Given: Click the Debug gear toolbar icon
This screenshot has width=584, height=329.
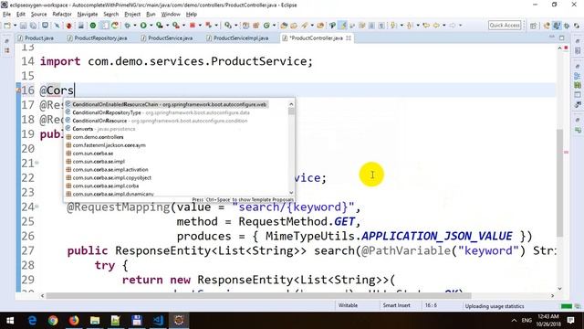Looking at the screenshot, I should tap(128, 26).
